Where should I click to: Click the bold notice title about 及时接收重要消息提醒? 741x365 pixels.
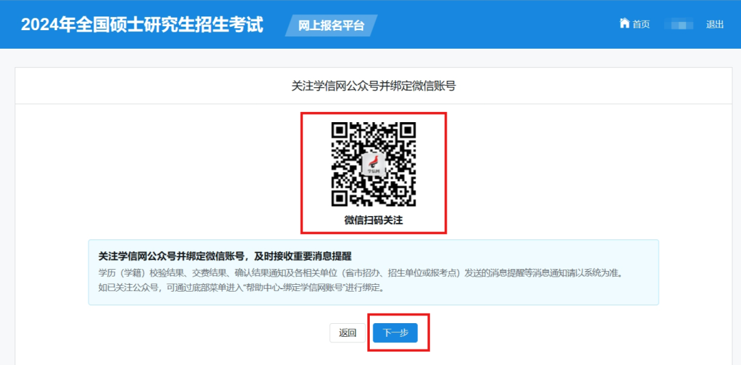click(x=225, y=257)
